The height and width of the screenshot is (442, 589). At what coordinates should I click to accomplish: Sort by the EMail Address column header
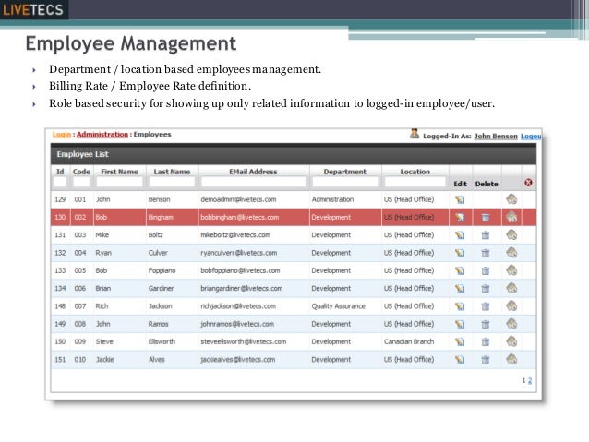253,172
